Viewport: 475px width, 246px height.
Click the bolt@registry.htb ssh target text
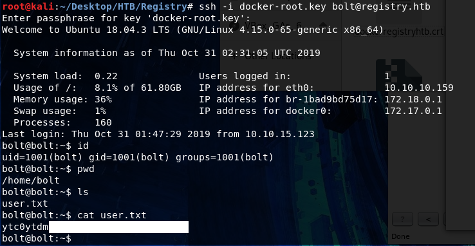pyautogui.click(x=381, y=6)
